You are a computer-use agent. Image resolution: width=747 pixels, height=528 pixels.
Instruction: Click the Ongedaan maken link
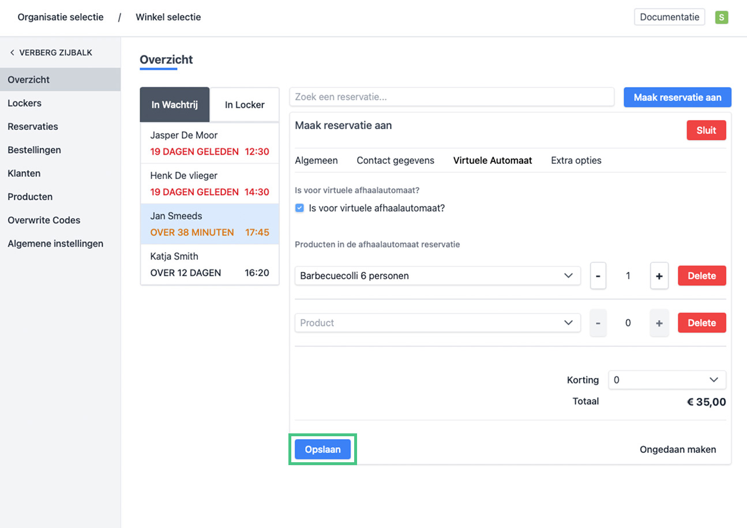tap(678, 450)
